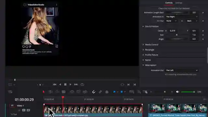Zoom in timeline with plus button
208x117 pixels.
click(x=172, y=92)
